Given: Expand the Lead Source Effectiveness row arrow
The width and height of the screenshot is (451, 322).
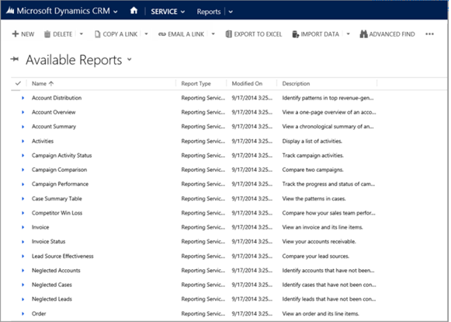Looking at the screenshot, I should tap(23, 256).
